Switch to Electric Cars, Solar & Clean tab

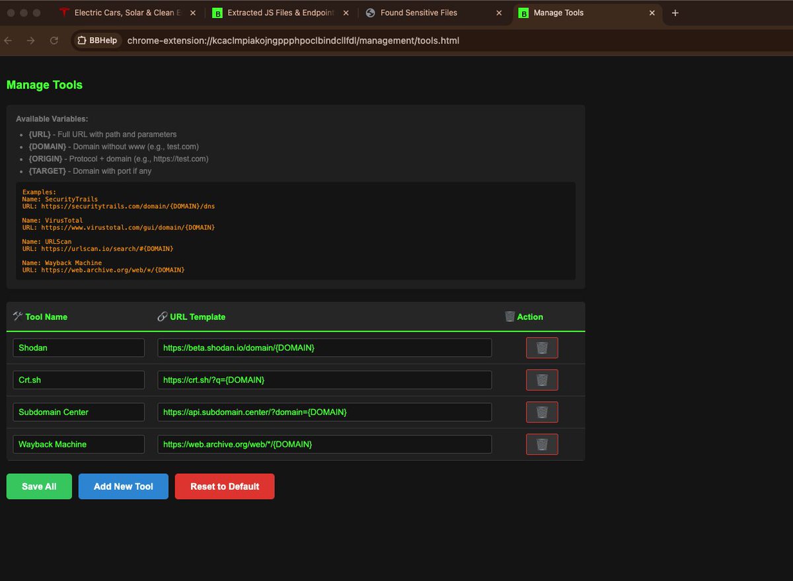[x=128, y=13]
